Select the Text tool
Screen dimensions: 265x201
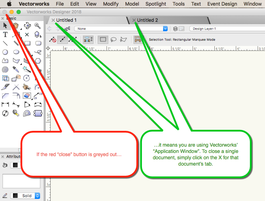tap(5, 35)
